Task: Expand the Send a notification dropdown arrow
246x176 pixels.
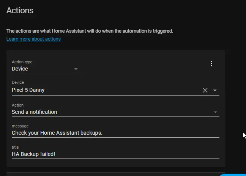Action: point(215,112)
